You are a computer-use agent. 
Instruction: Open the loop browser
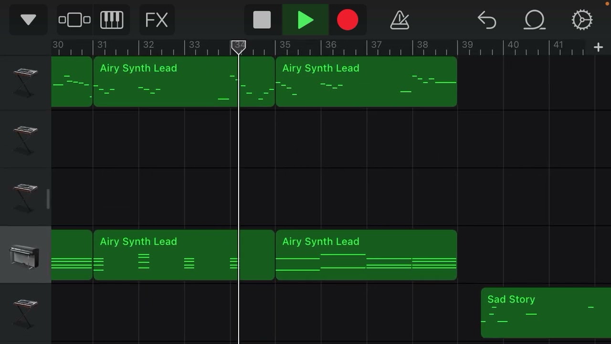click(x=535, y=20)
